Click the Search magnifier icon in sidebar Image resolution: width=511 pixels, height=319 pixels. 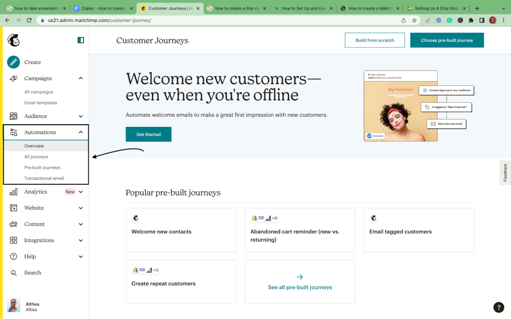click(x=14, y=273)
